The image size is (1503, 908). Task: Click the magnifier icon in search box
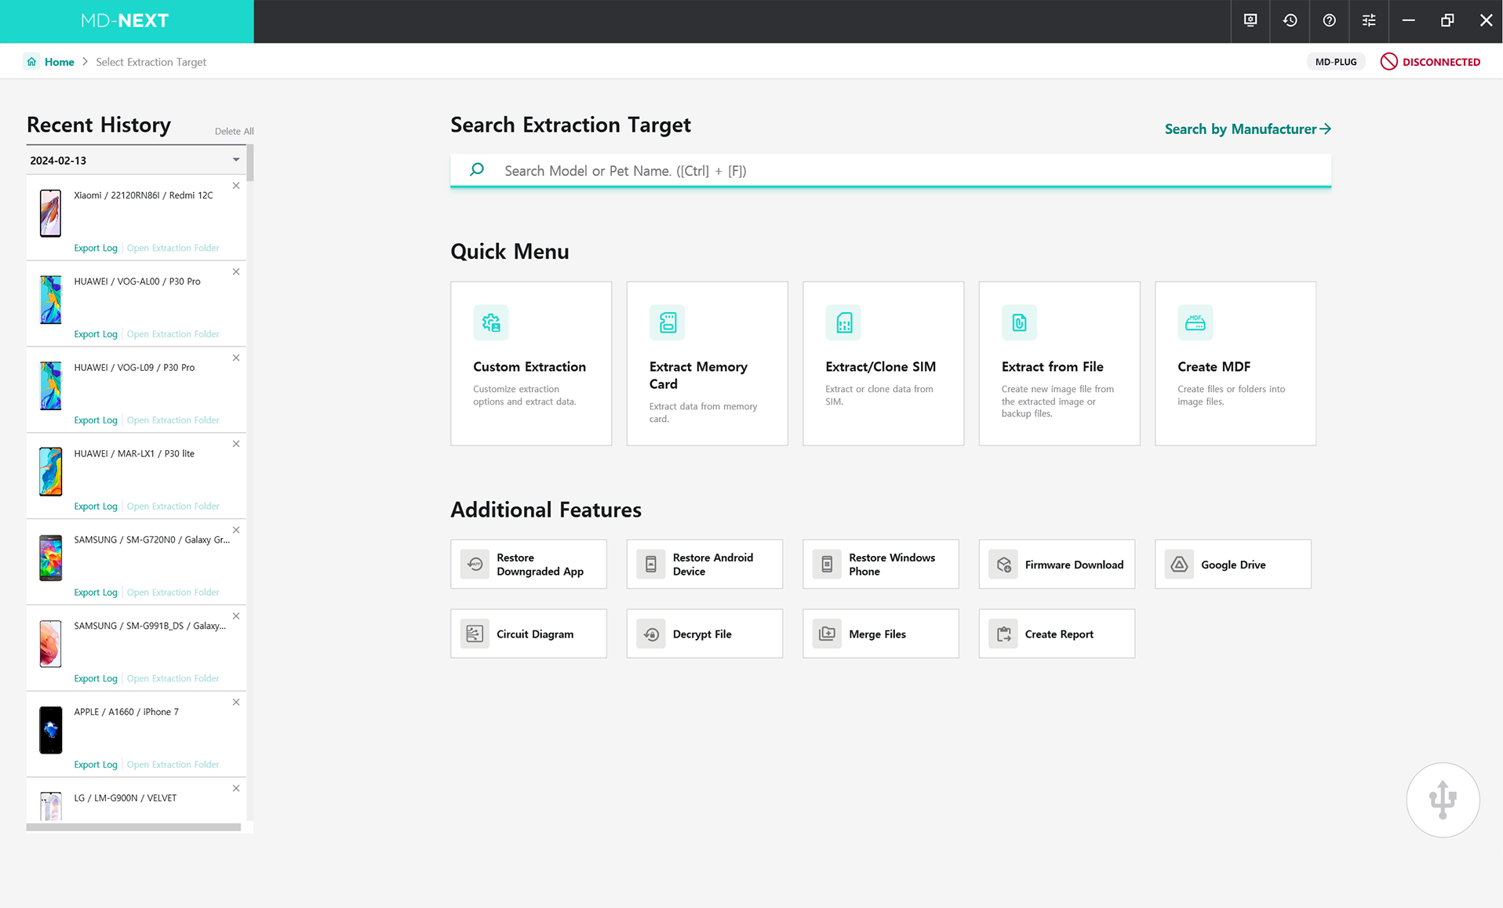(x=476, y=169)
